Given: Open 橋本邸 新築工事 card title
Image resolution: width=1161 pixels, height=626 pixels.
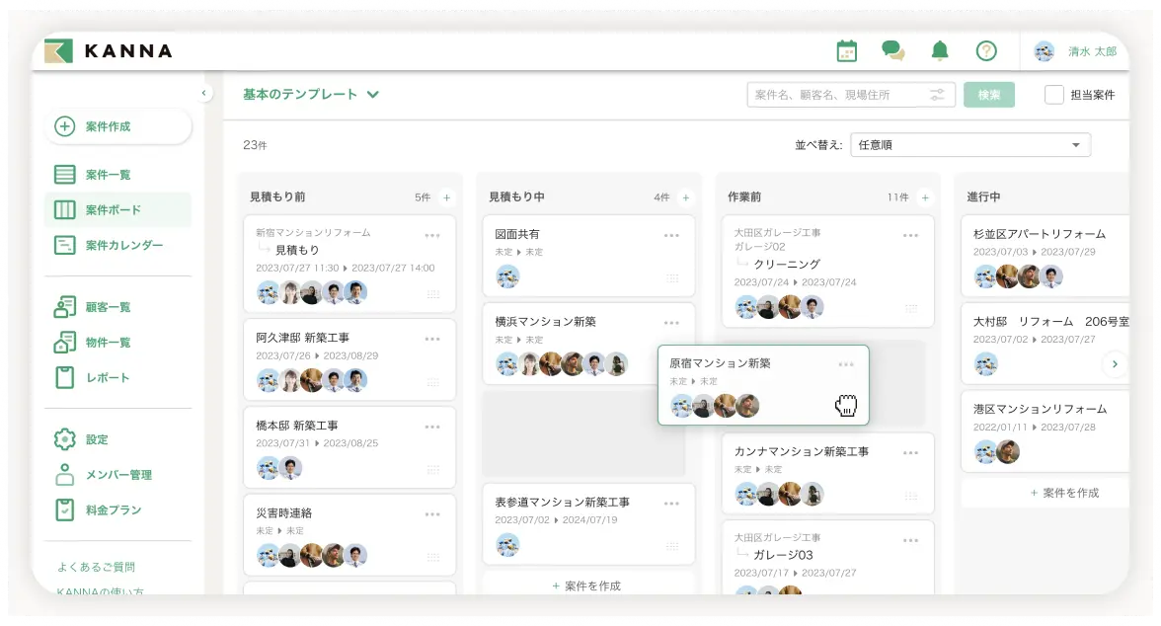Looking at the screenshot, I should pyautogui.click(x=297, y=426).
